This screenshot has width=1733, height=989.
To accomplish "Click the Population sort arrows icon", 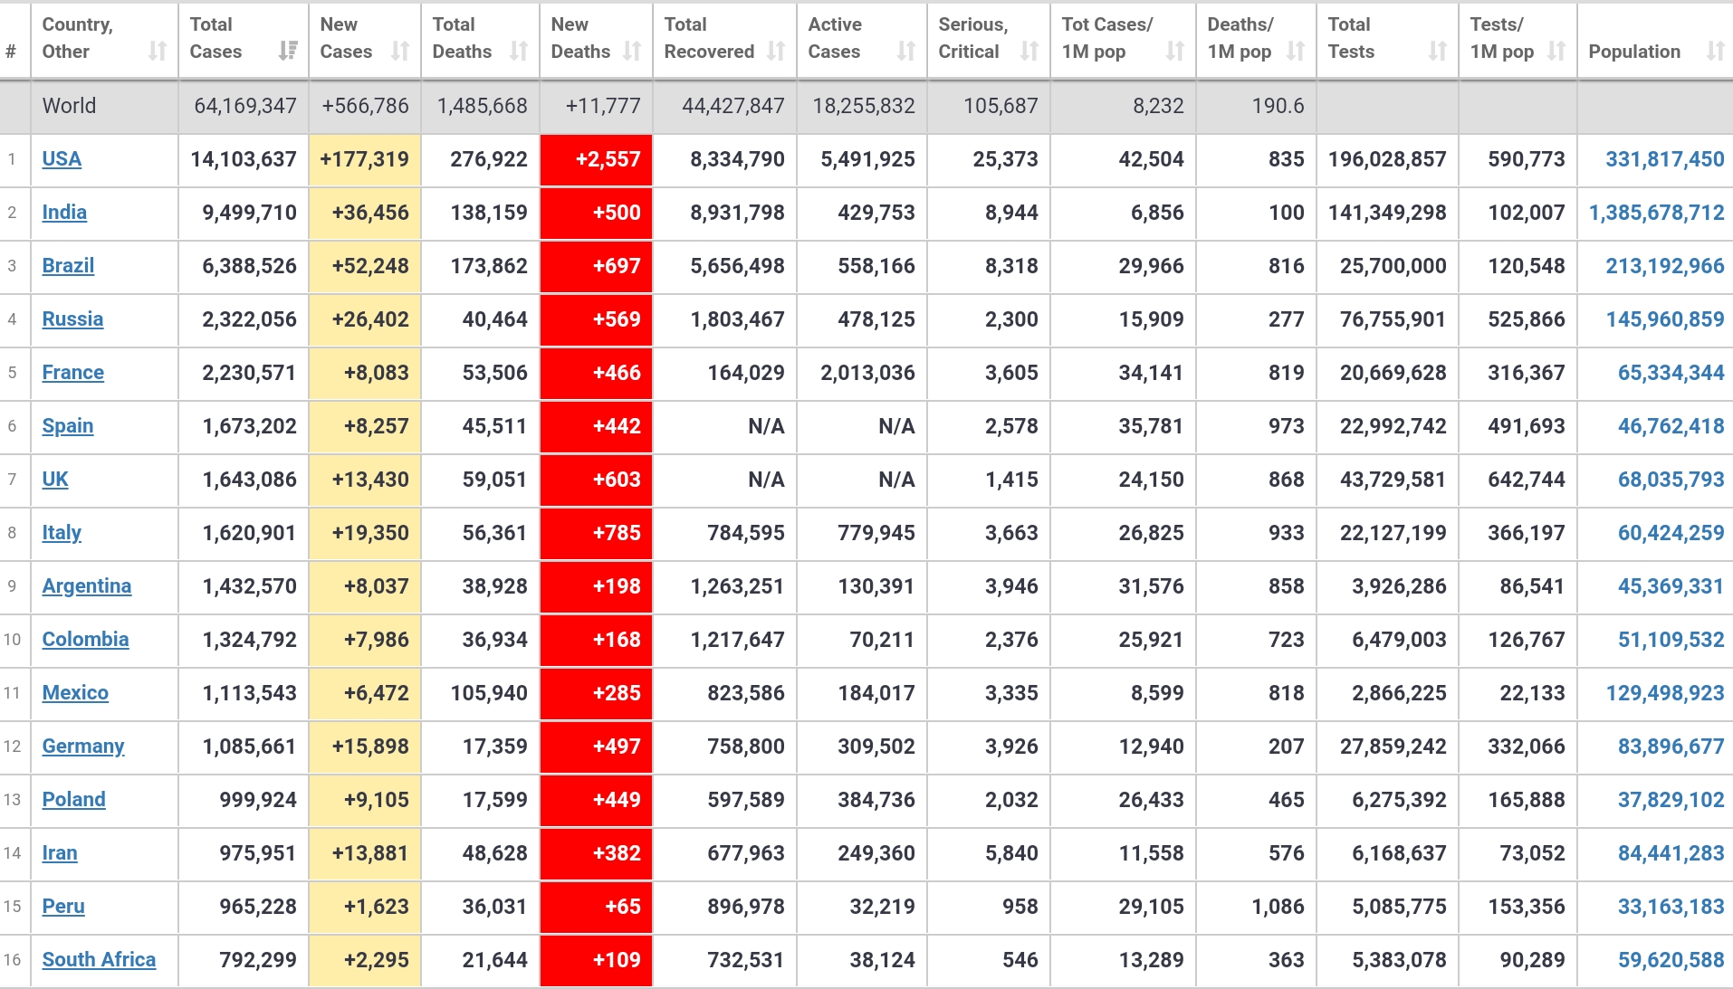I will [x=1716, y=52].
